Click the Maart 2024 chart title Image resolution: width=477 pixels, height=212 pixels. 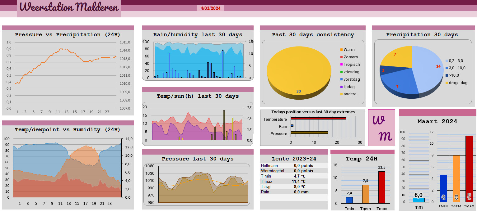pos(437,121)
